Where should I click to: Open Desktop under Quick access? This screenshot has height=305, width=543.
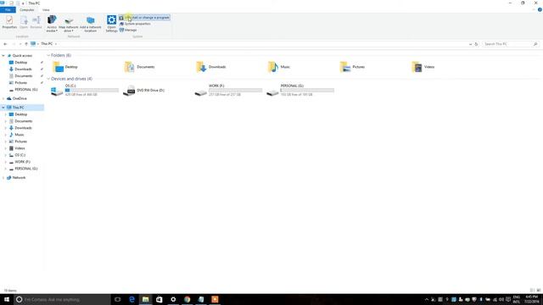pyautogui.click(x=20, y=63)
